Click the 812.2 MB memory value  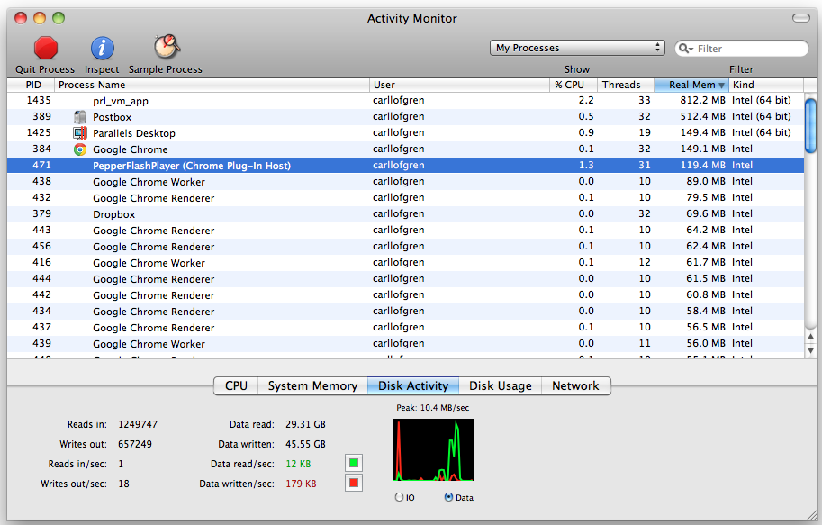[703, 100]
